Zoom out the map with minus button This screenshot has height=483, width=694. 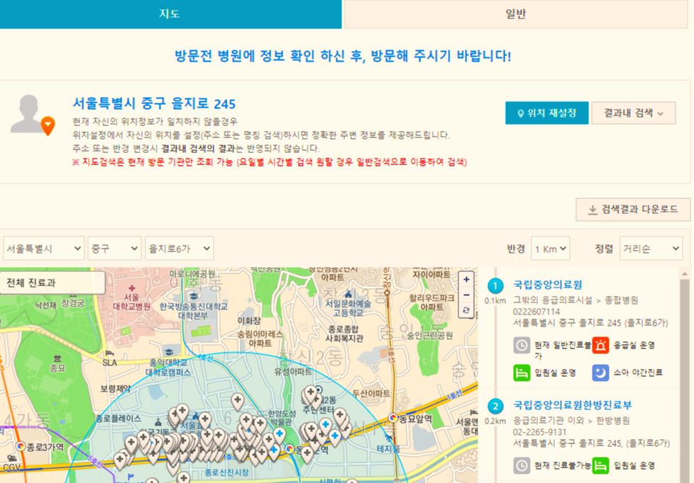pyautogui.click(x=466, y=295)
